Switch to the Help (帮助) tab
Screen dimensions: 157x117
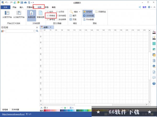coord(54,7)
